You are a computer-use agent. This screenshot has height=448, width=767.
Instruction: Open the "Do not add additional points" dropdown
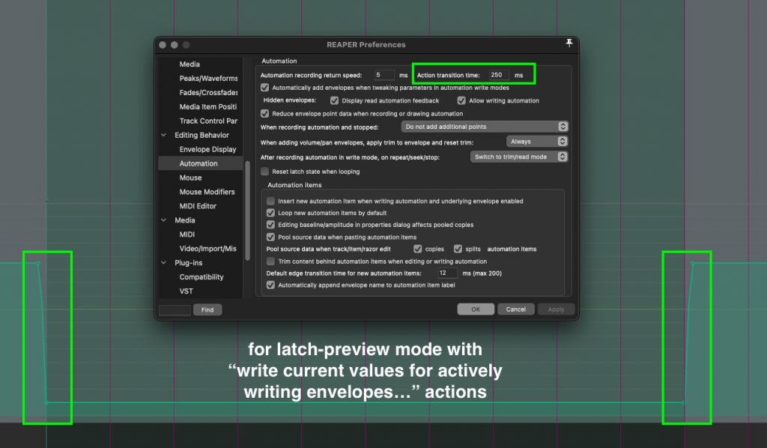pyautogui.click(x=484, y=126)
